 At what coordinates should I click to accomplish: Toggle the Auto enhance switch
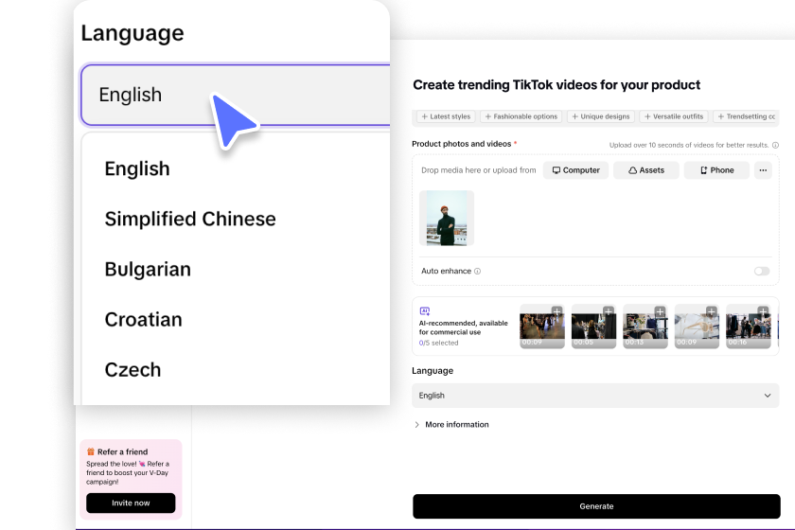coord(762,272)
